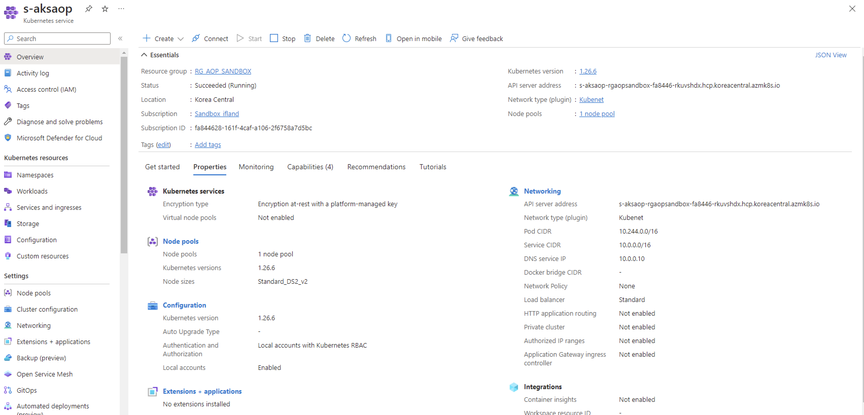Open the Networking heading link in Properties
Viewport: 864px width, 415px height.
[x=542, y=191]
